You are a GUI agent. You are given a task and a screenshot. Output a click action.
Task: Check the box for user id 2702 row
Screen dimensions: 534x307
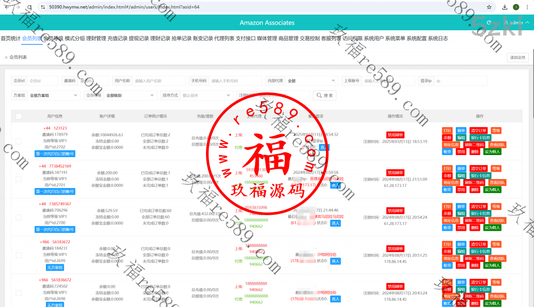[x=19, y=141]
